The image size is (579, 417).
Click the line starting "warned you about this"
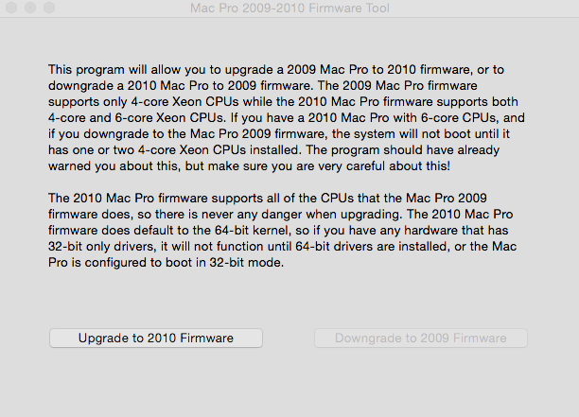click(249, 166)
